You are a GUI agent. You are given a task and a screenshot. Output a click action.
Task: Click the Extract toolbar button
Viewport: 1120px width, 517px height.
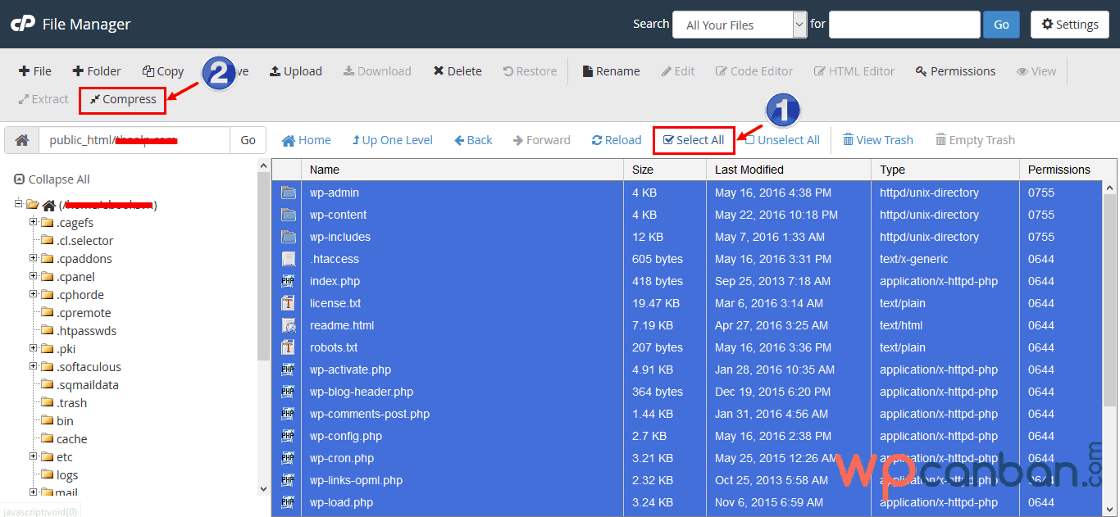click(x=43, y=99)
